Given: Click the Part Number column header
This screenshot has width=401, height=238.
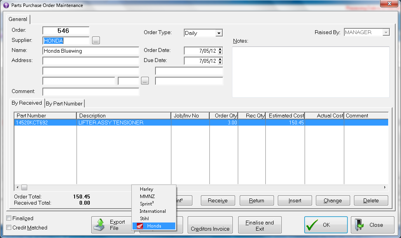Looking at the screenshot, I should click(x=45, y=116).
